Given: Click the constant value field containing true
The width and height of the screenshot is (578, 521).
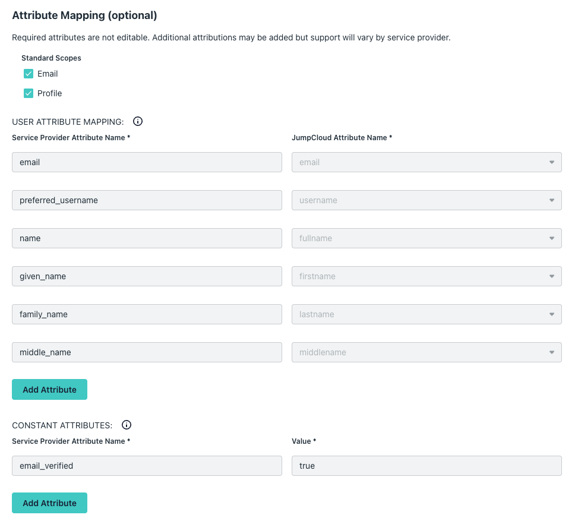Looking at the screenshot, I should pos(426,466).
